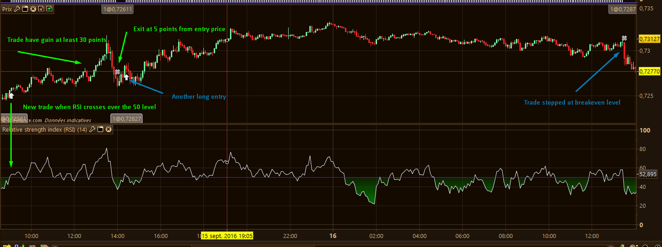This screenshot has width=662, height=247.
Task: Click the 0,725 price axis label
Action: [647, 96]
